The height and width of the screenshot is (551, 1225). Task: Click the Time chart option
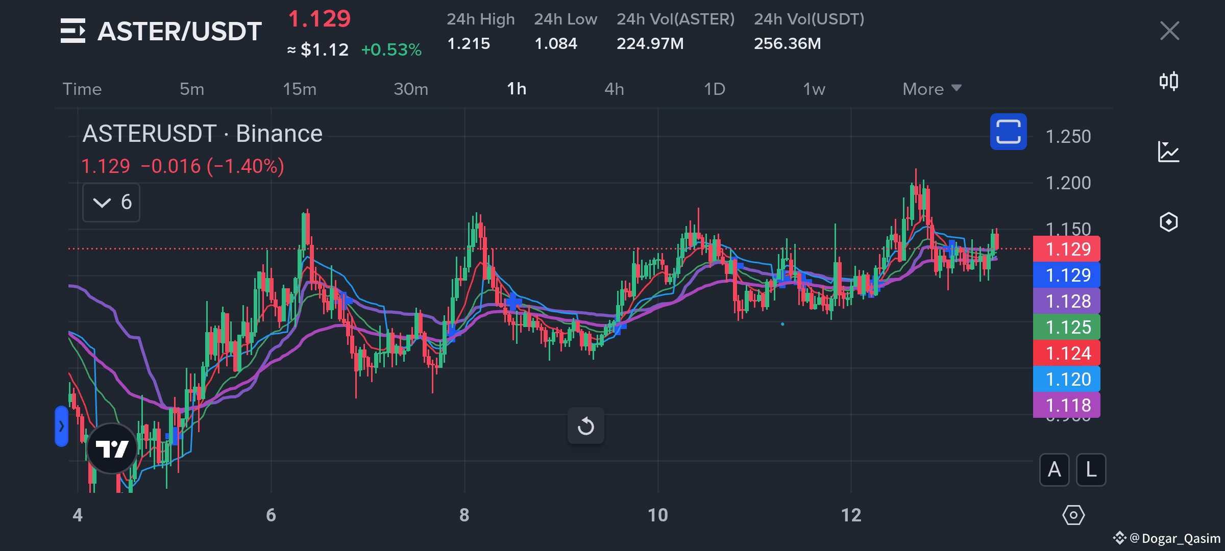(82, 89)
